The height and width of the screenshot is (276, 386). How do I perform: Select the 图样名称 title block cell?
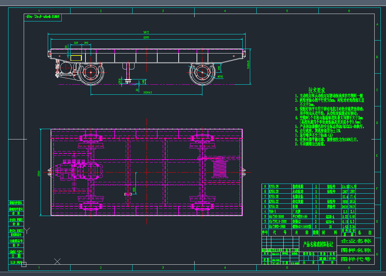355,250
